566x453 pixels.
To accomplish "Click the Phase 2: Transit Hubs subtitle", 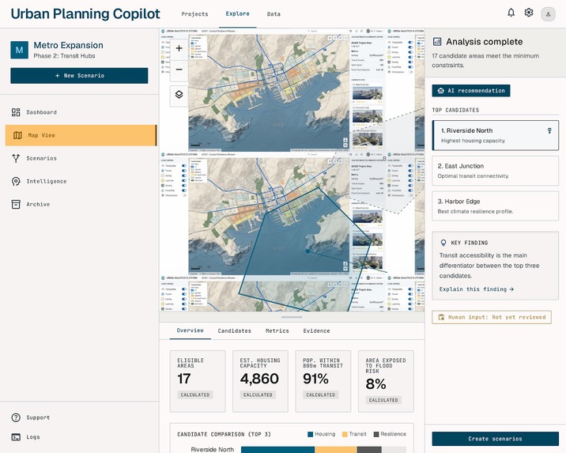I will pos(64,56).
